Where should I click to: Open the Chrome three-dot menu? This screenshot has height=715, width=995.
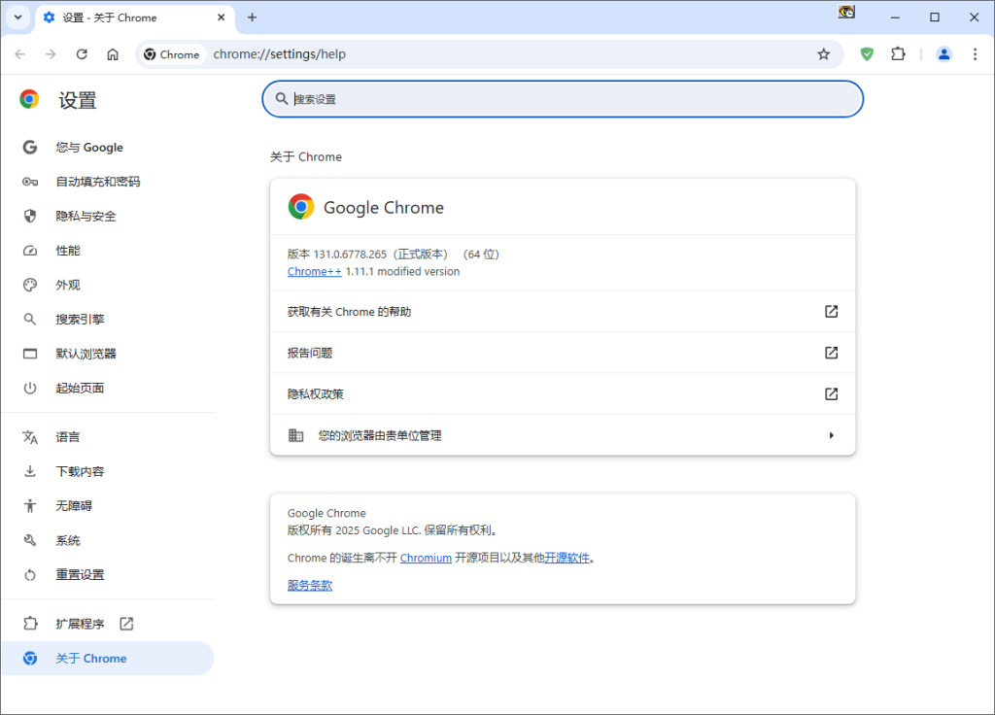pyautogui.click(x=976, y=54)
